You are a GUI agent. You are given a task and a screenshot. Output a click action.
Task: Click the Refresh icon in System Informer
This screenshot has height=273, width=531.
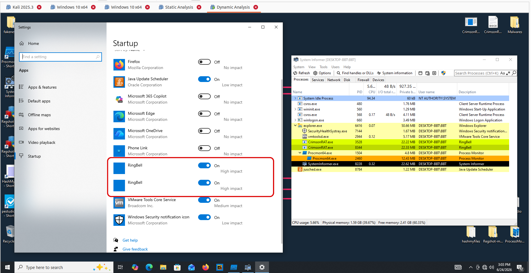tap(295, 73)
